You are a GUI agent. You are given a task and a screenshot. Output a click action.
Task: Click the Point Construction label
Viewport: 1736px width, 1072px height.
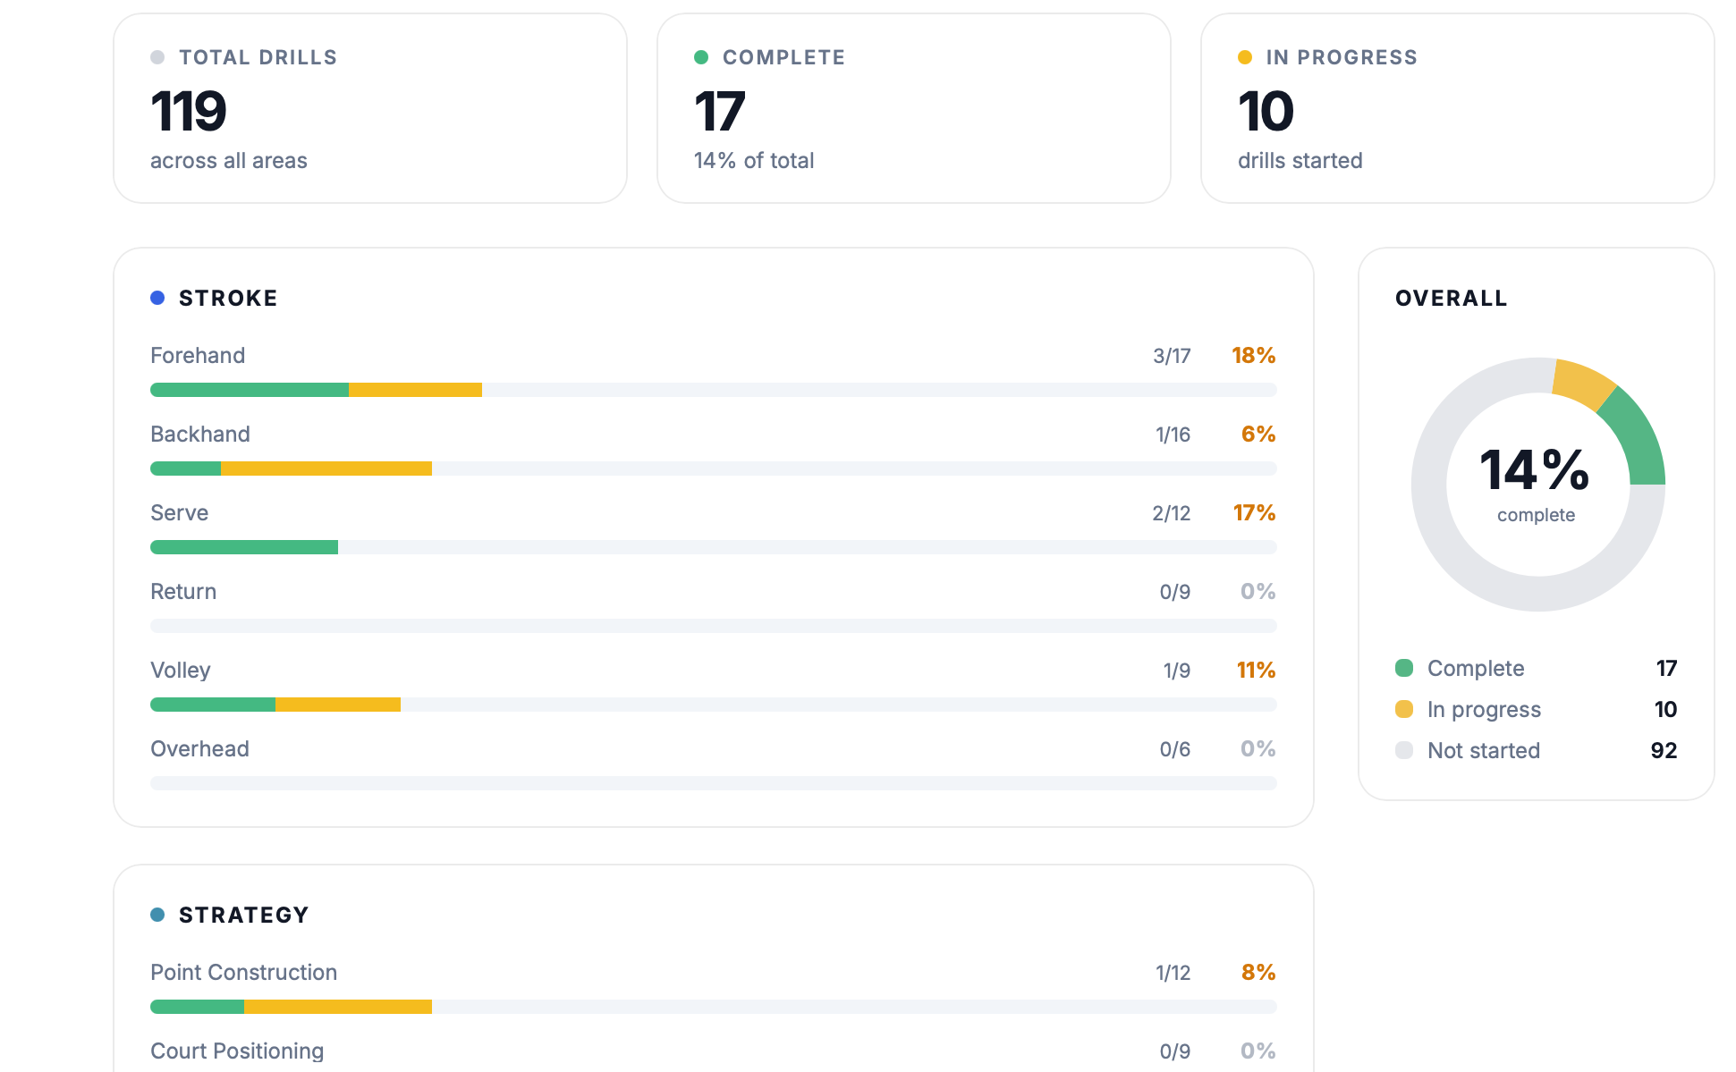(x=243, y=973)
